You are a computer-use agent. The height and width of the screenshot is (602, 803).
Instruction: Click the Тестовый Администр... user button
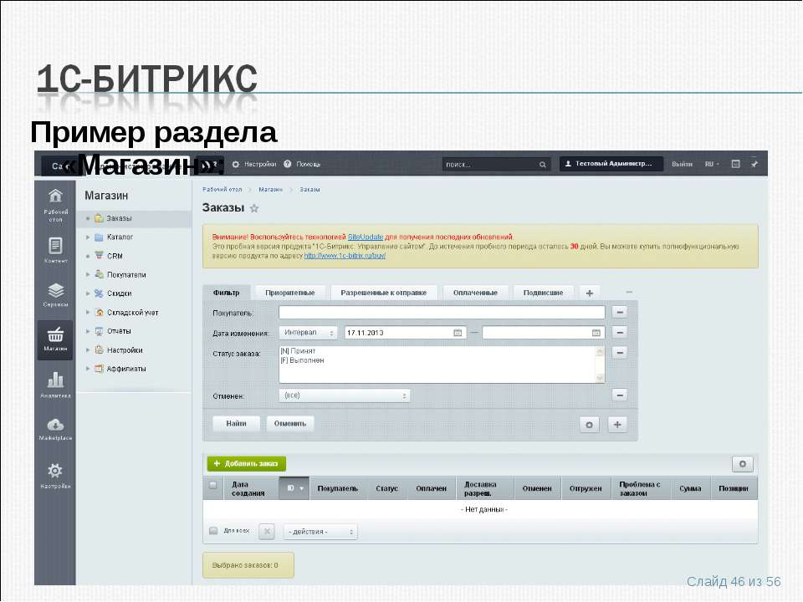[611, 164]
